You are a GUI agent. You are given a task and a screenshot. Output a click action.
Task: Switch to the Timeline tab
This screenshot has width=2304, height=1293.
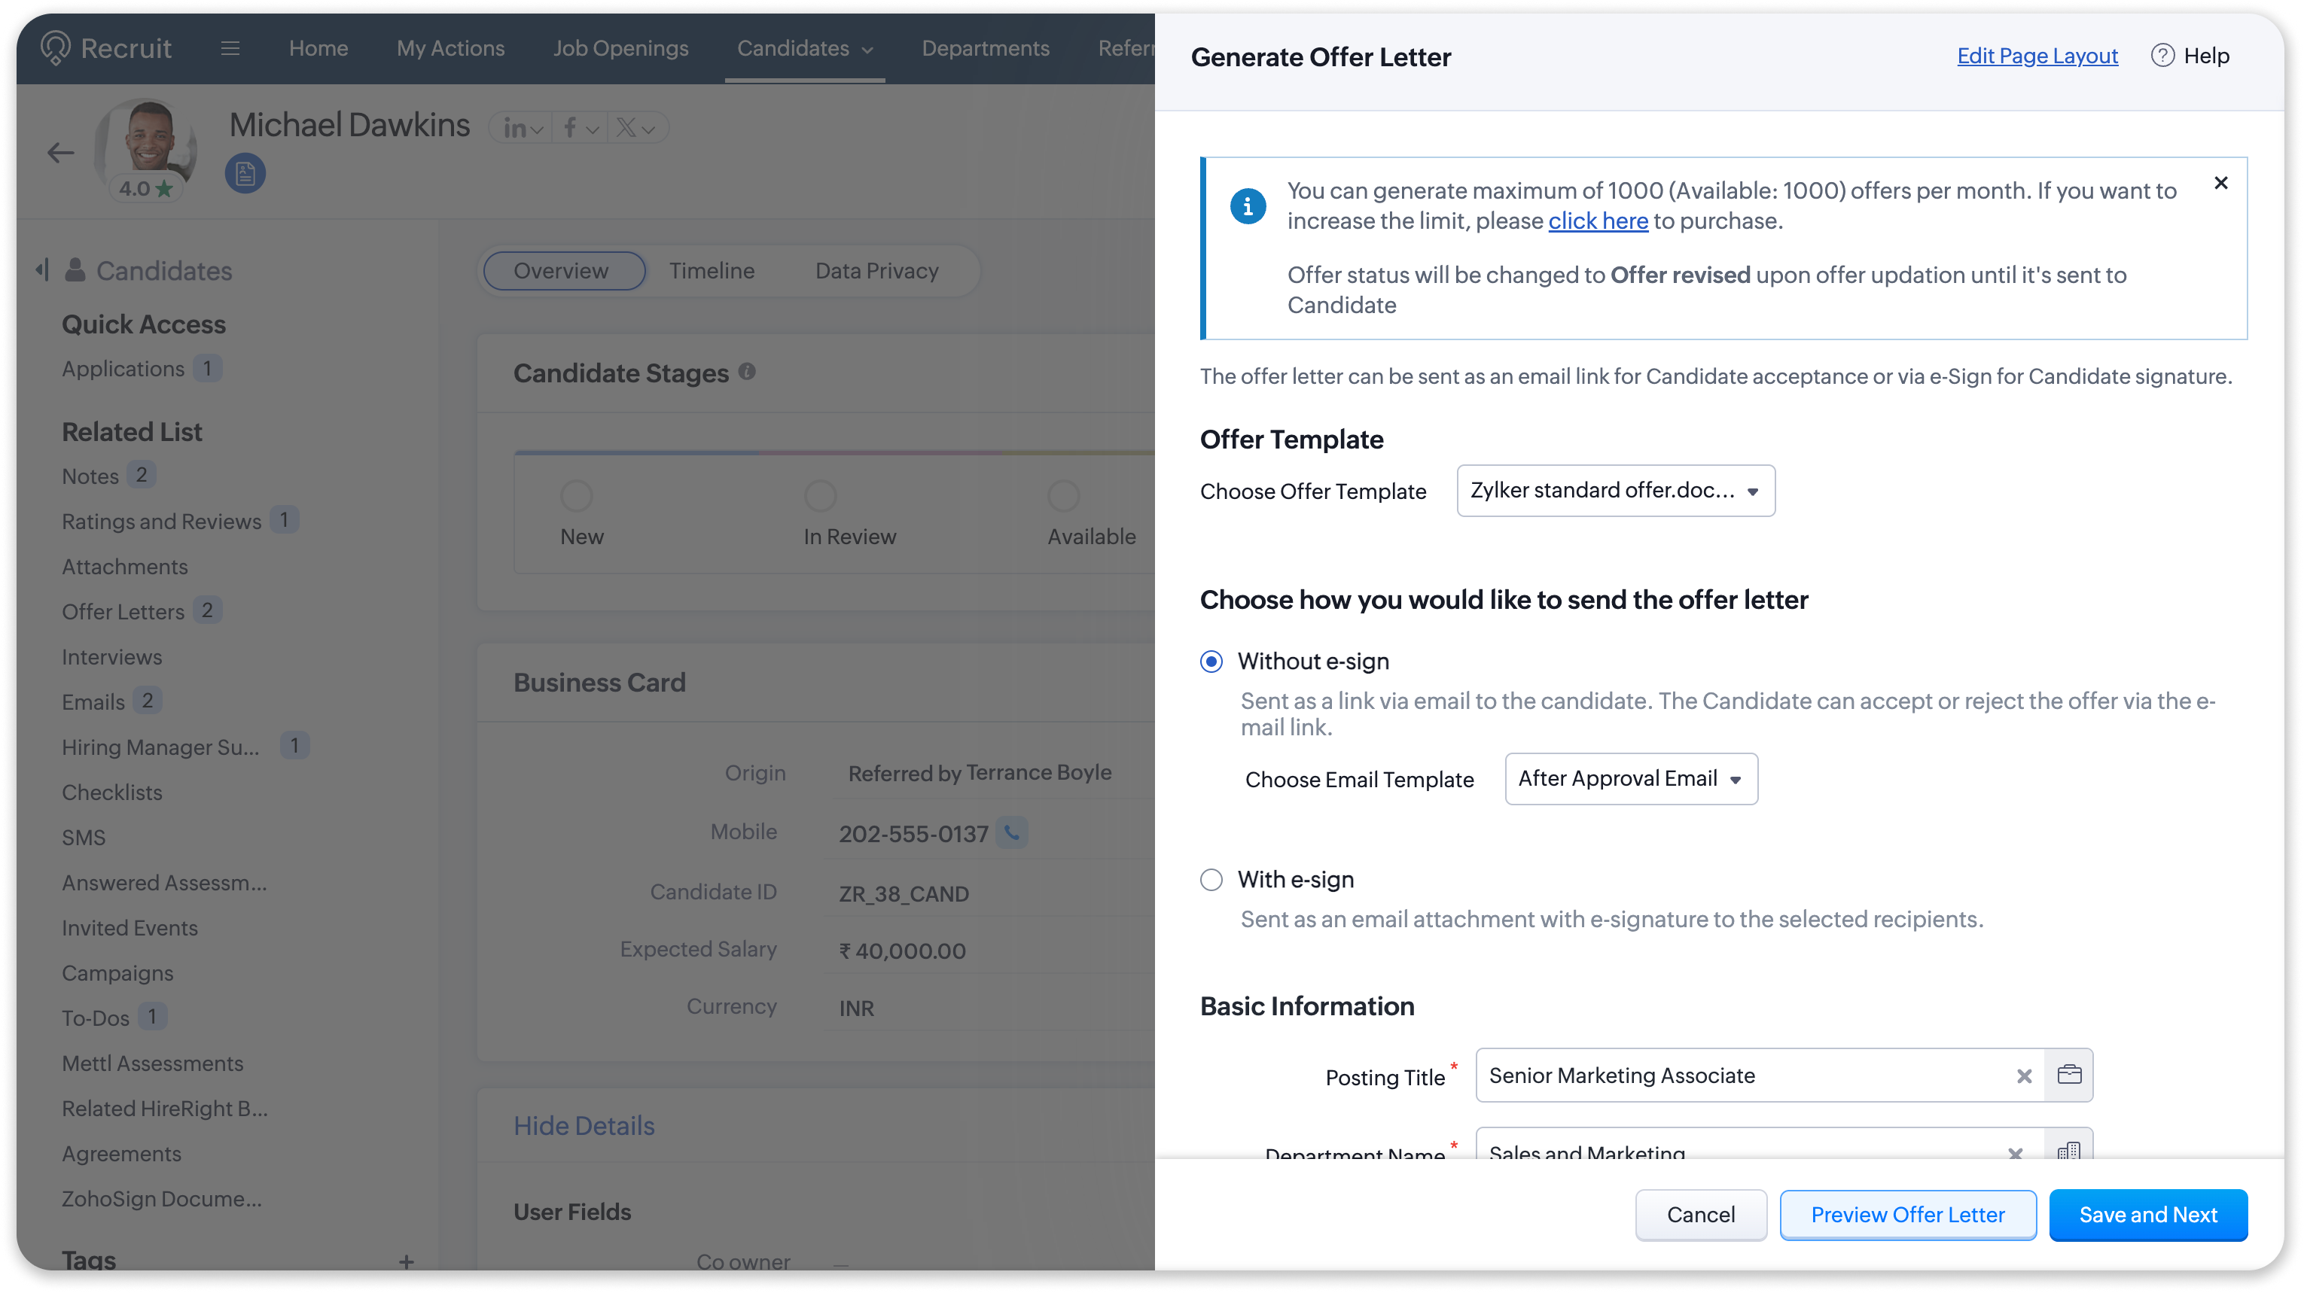(x=711, y=271)
